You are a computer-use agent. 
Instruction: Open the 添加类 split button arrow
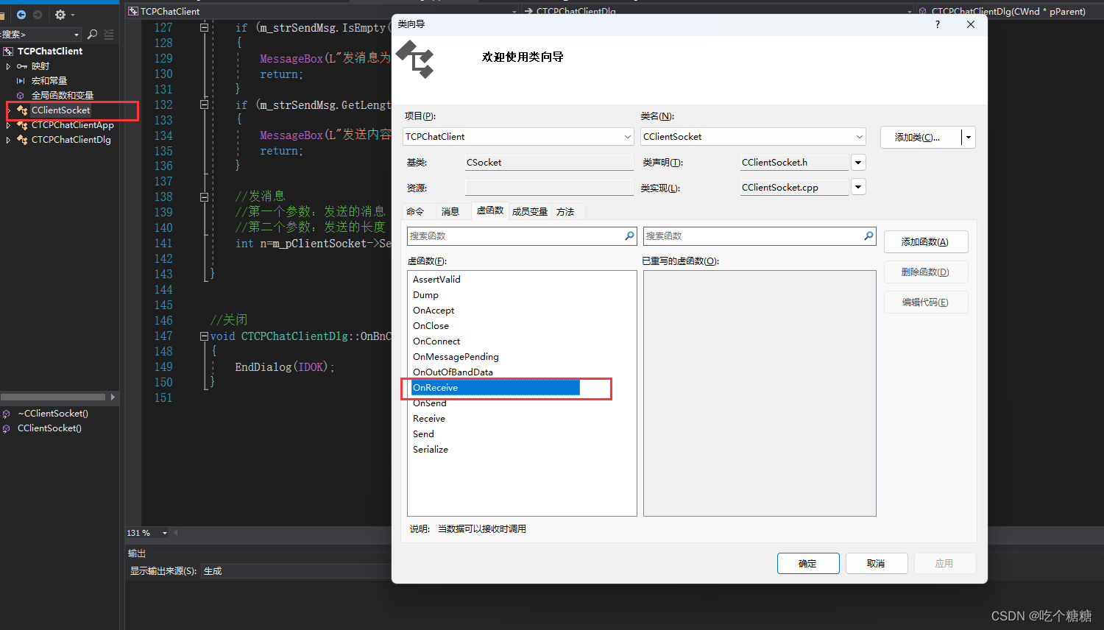(969, 138)
